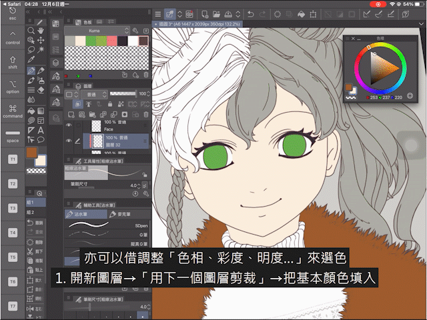Click the 撤銷 undo quick access button
427x320 pixels.
(x=35, y=223)
